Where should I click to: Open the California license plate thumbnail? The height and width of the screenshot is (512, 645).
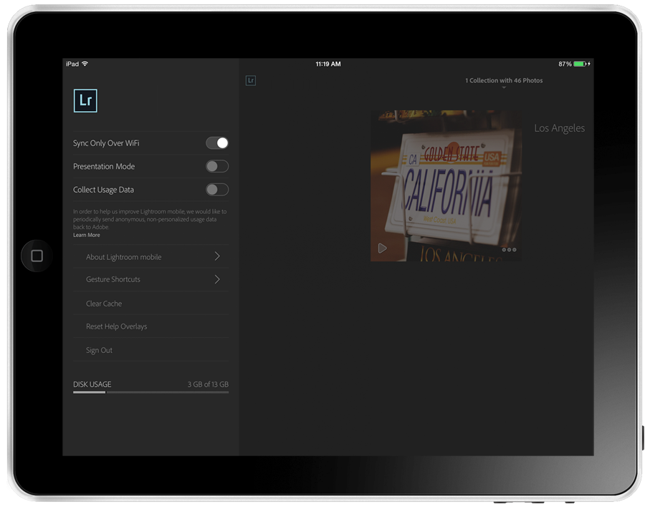pyautogui.click(x=446, y=185)
